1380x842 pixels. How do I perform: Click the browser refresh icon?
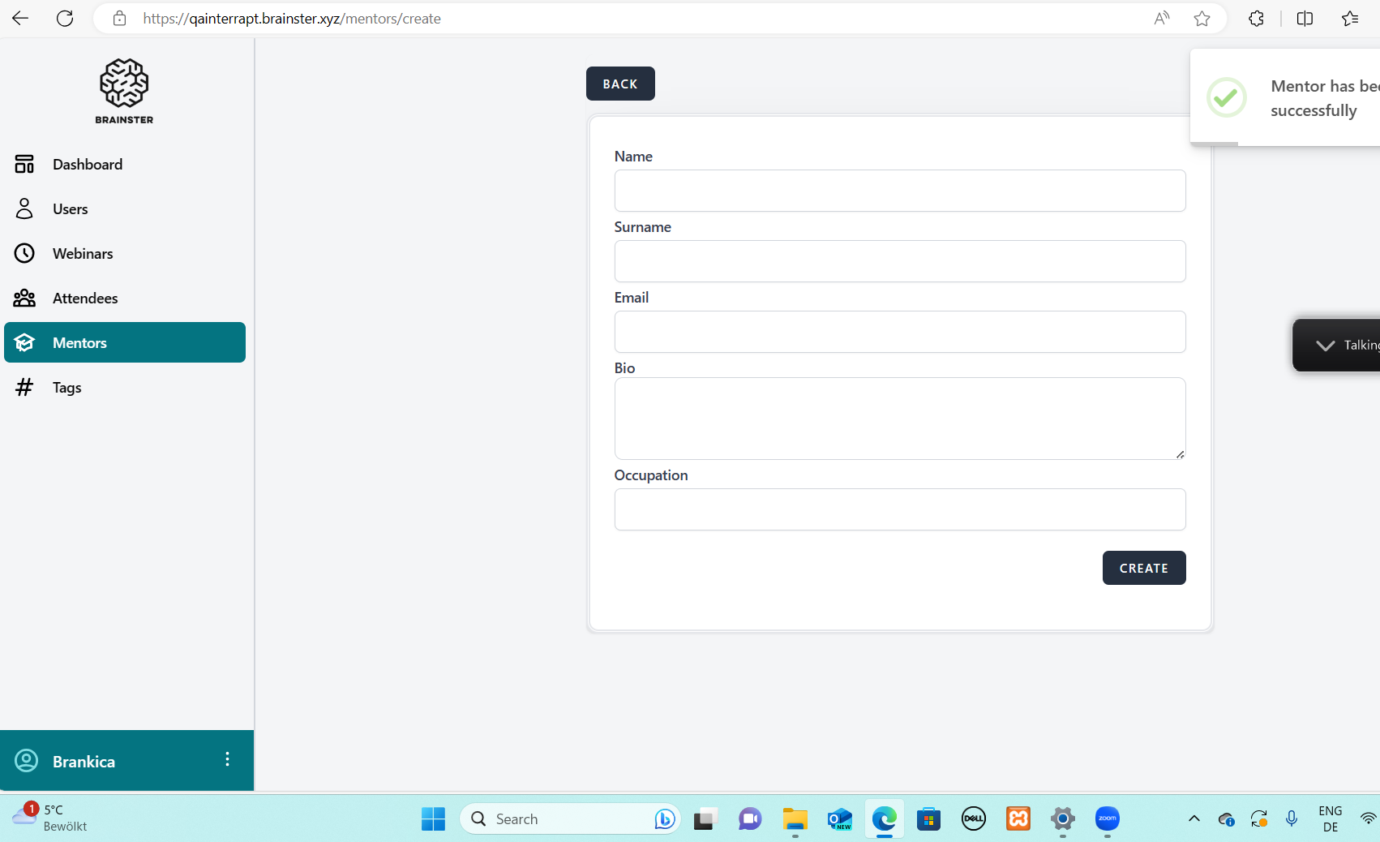pos(65,19)
